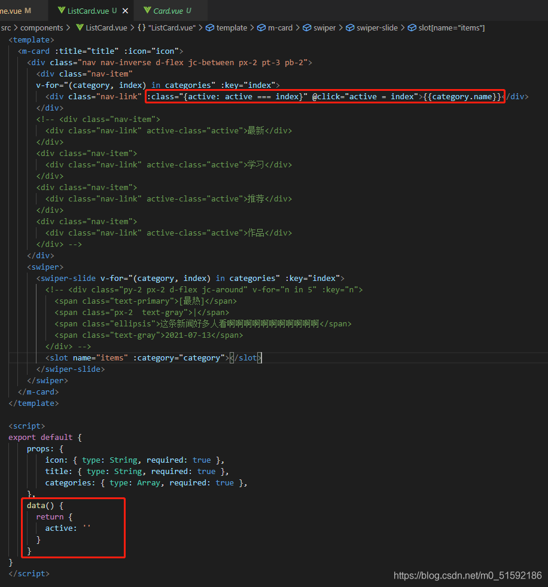
Task: Click the span with [最热] text
Action: (146, 301)
